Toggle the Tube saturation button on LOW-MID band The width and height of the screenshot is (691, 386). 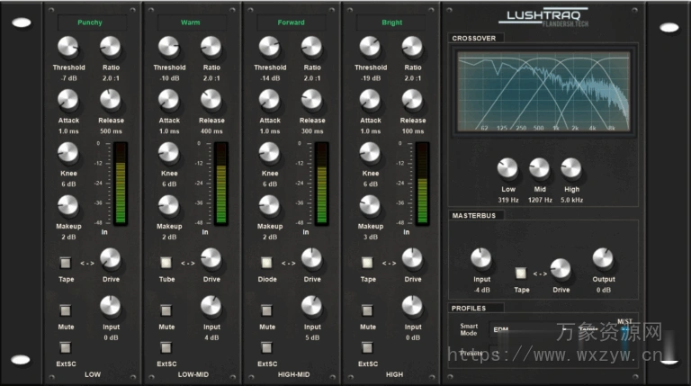point(166,263)
